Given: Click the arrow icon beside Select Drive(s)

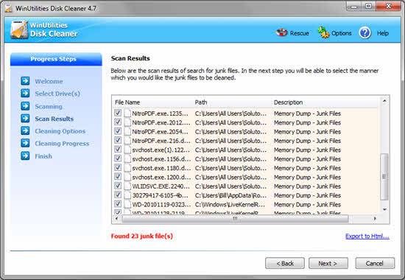Looking at the screenshot, I should click(x=25, y=93).
